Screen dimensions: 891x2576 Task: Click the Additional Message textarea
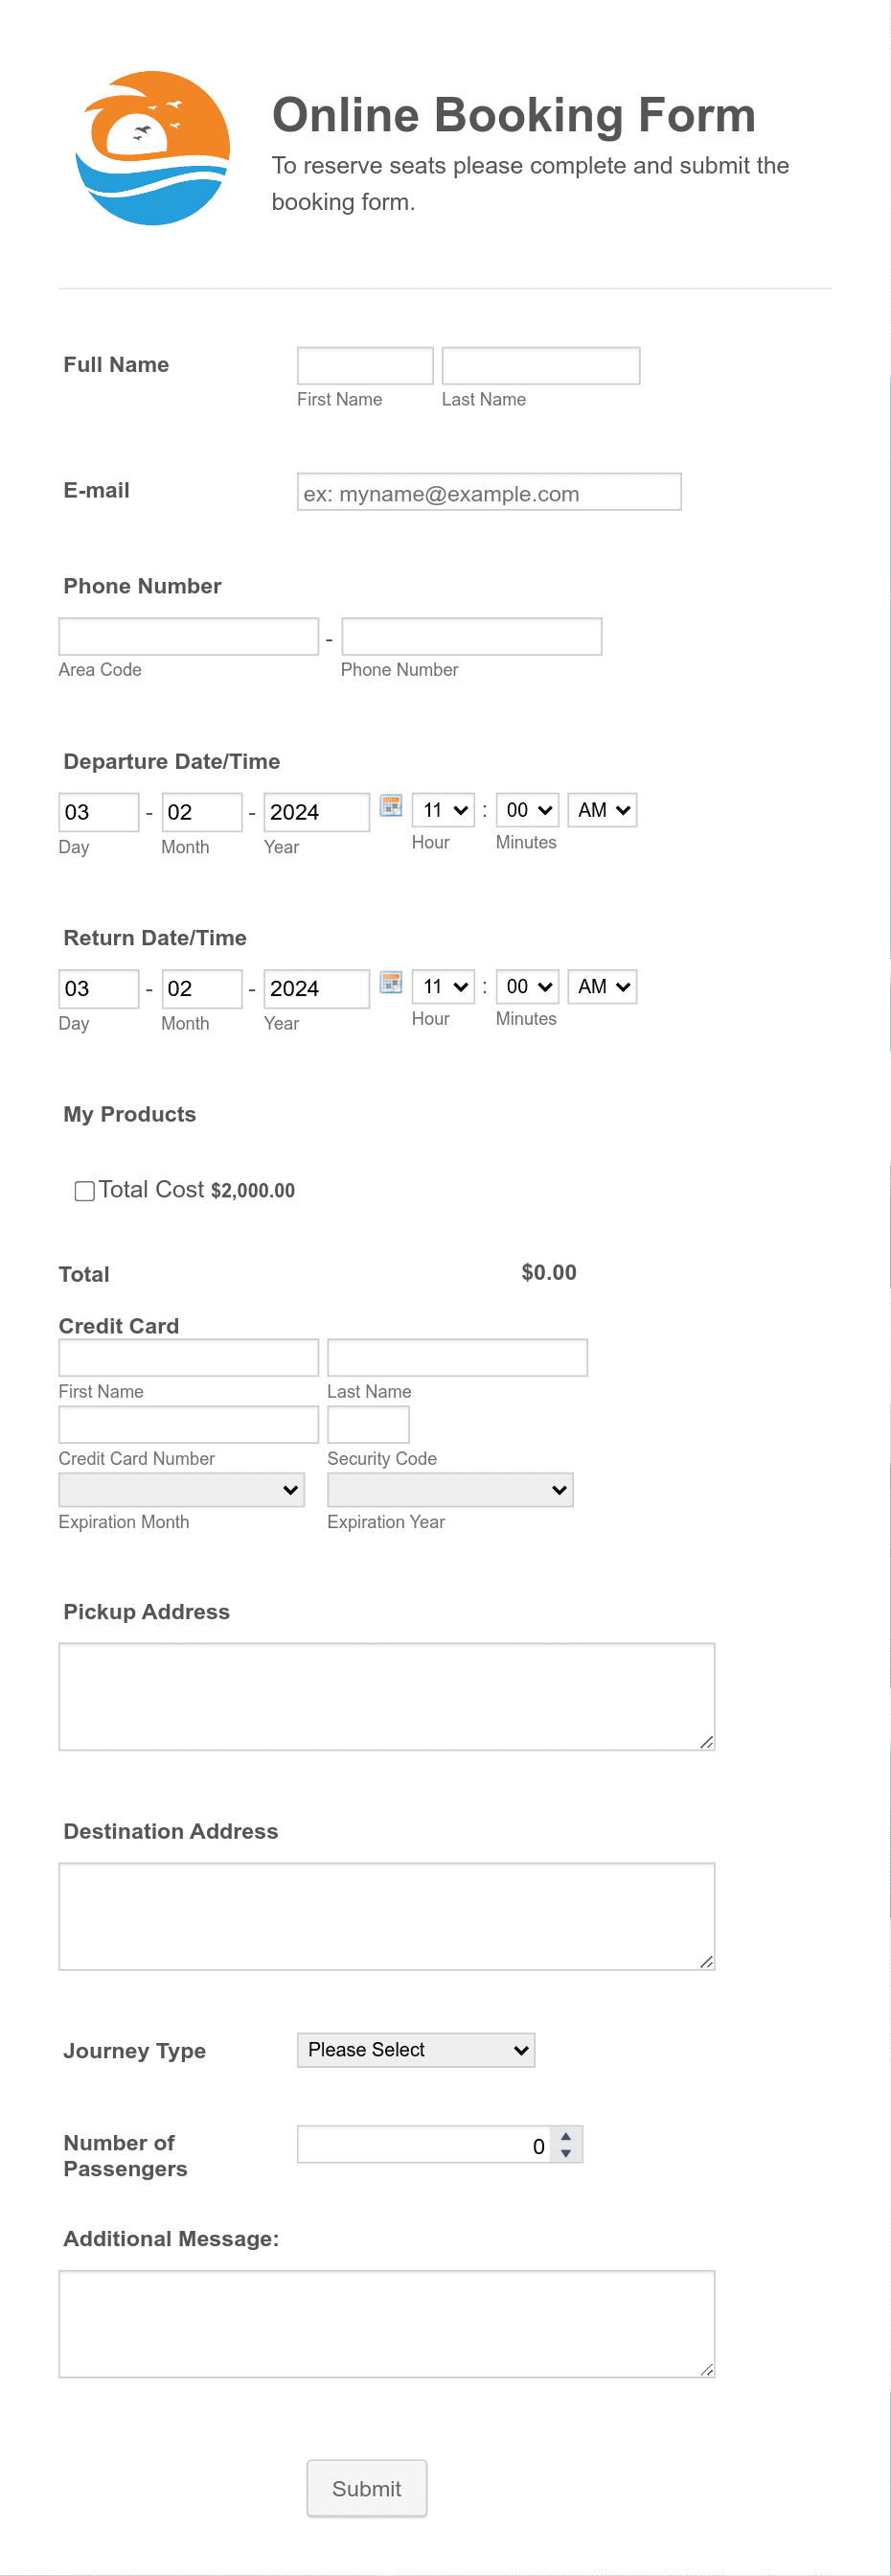(386, 2320)
